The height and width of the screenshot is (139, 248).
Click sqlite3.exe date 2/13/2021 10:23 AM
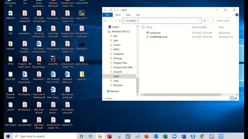(x=202, y=33)
